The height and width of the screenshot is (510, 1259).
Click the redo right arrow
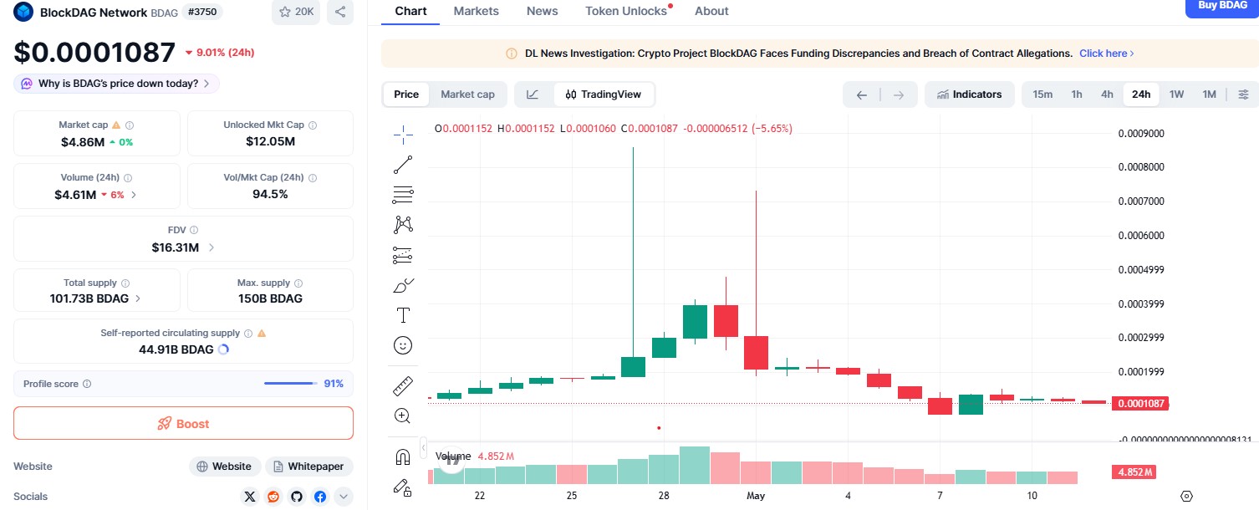899,94
